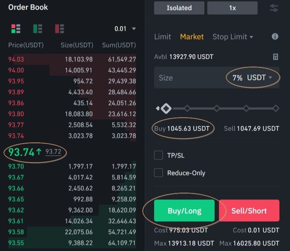The width and height of the screenshot is (290, 251).
Task: Select bid price 93.67
Action: tap(16, 178)
